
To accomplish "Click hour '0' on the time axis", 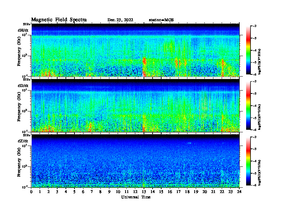I will click(31, 192).
